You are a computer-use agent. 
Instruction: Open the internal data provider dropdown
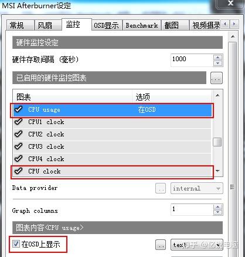pos(196,188)
